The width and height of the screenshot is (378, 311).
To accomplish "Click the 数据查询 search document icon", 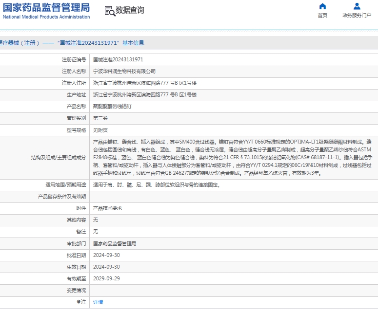I will [x=110, y=11].
